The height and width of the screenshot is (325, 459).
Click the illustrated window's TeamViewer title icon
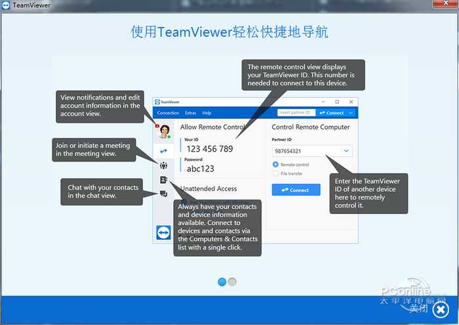point(157,102)
